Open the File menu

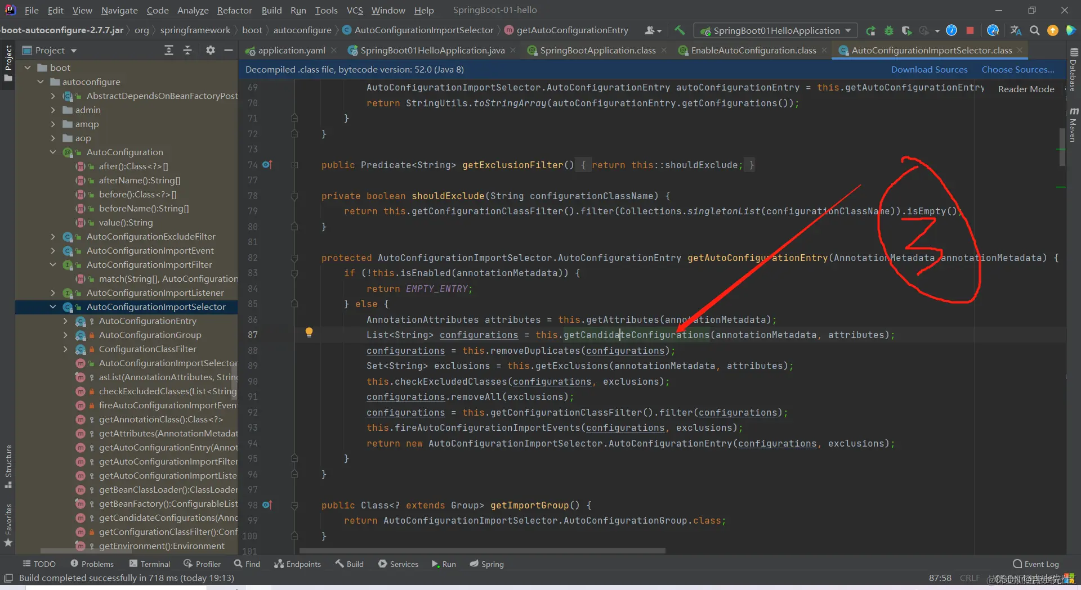pos(32,10)
